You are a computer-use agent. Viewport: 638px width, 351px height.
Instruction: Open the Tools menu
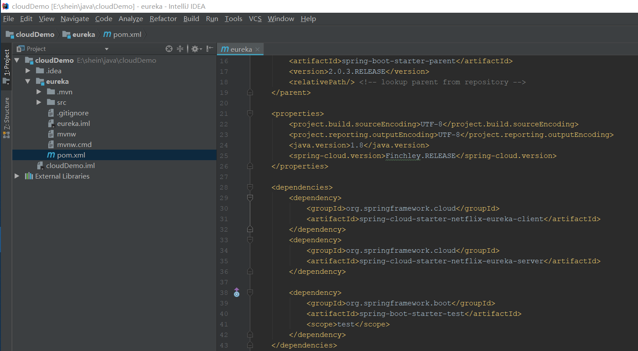[234, 18]
